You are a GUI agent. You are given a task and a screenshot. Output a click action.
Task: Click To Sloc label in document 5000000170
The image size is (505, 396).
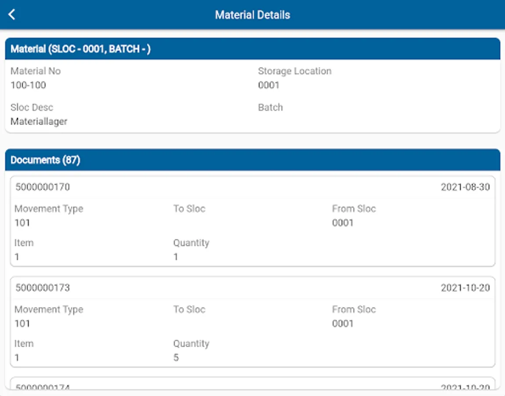189,209
